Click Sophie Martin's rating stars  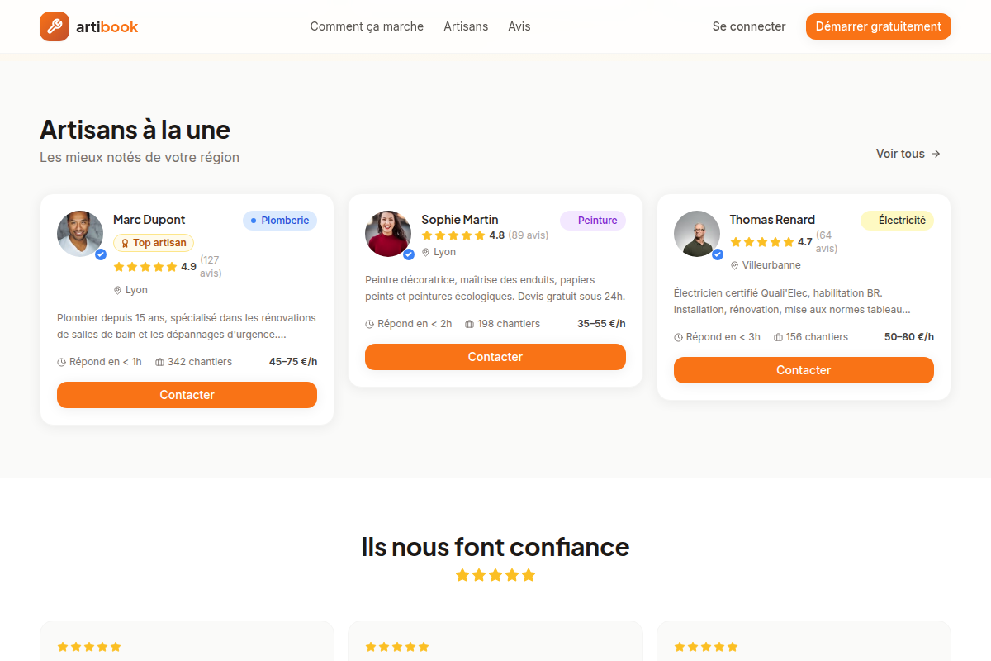click(x=453, y=235)
